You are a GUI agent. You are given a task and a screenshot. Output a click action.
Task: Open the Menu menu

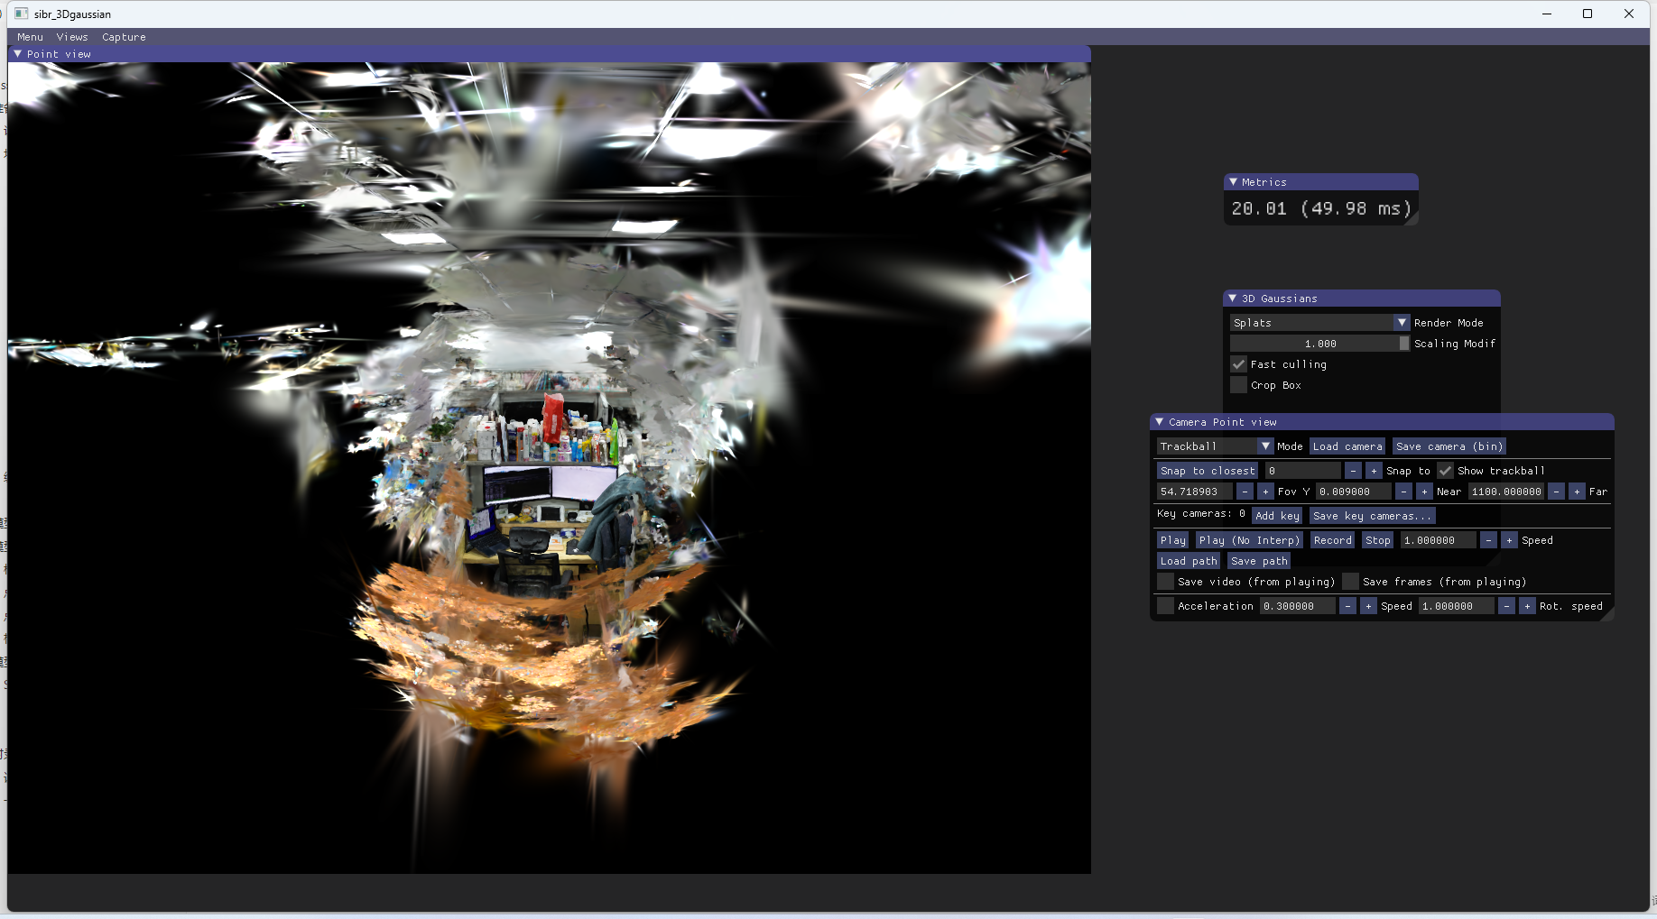tap(30, 37)
